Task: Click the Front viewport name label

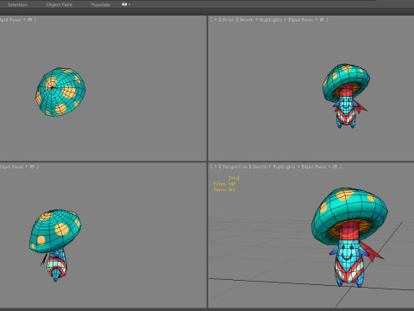Action: click(228, 20)
